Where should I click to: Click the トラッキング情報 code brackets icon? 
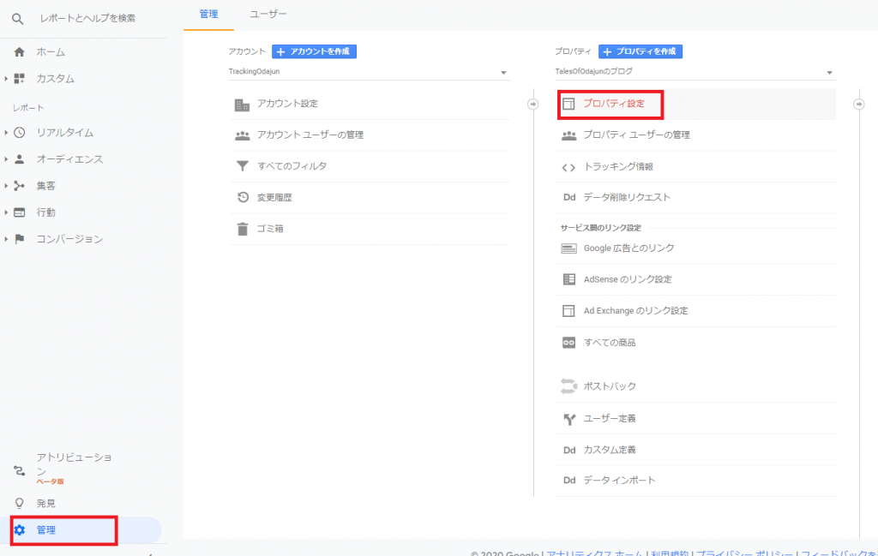[569, 167]
